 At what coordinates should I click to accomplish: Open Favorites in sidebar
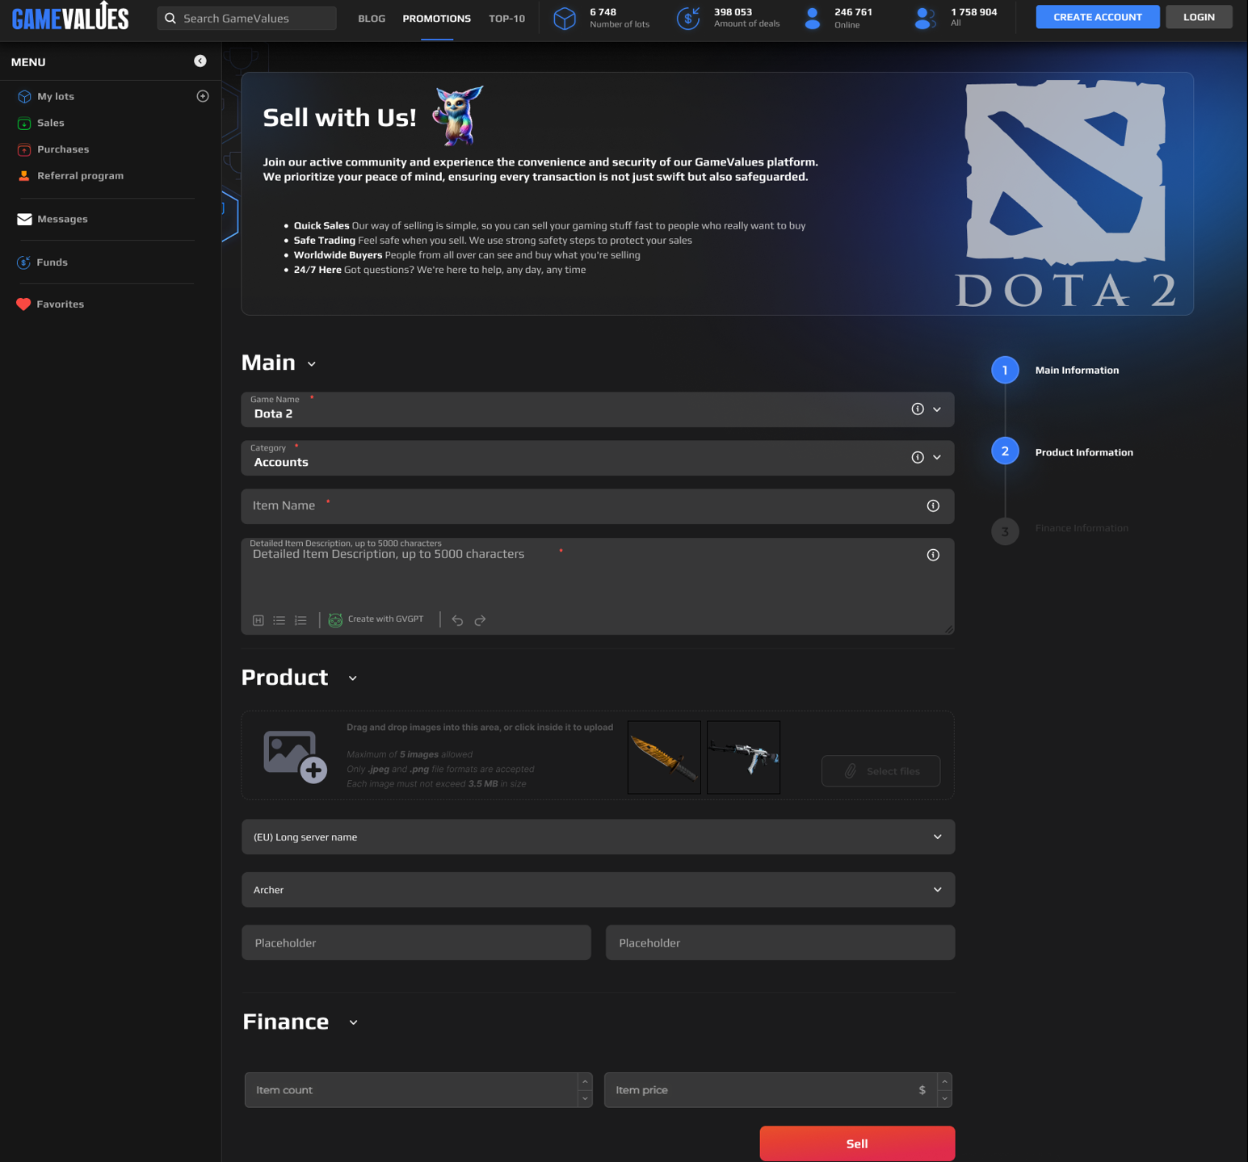coord(60,304)
